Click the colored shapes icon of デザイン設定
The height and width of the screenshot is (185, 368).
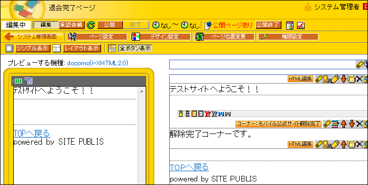[135, 37]
